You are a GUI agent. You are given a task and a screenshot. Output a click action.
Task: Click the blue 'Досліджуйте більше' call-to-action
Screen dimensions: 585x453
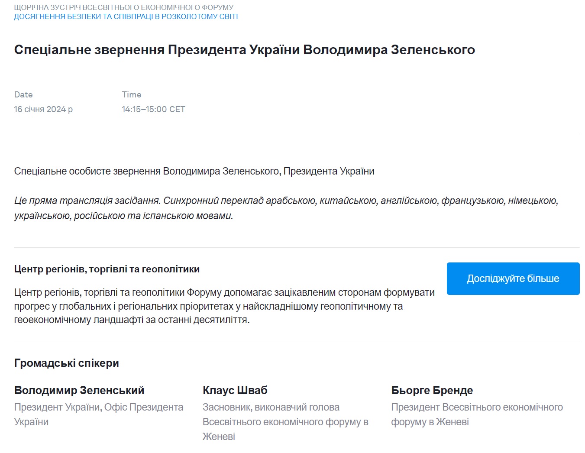[513, 278]
